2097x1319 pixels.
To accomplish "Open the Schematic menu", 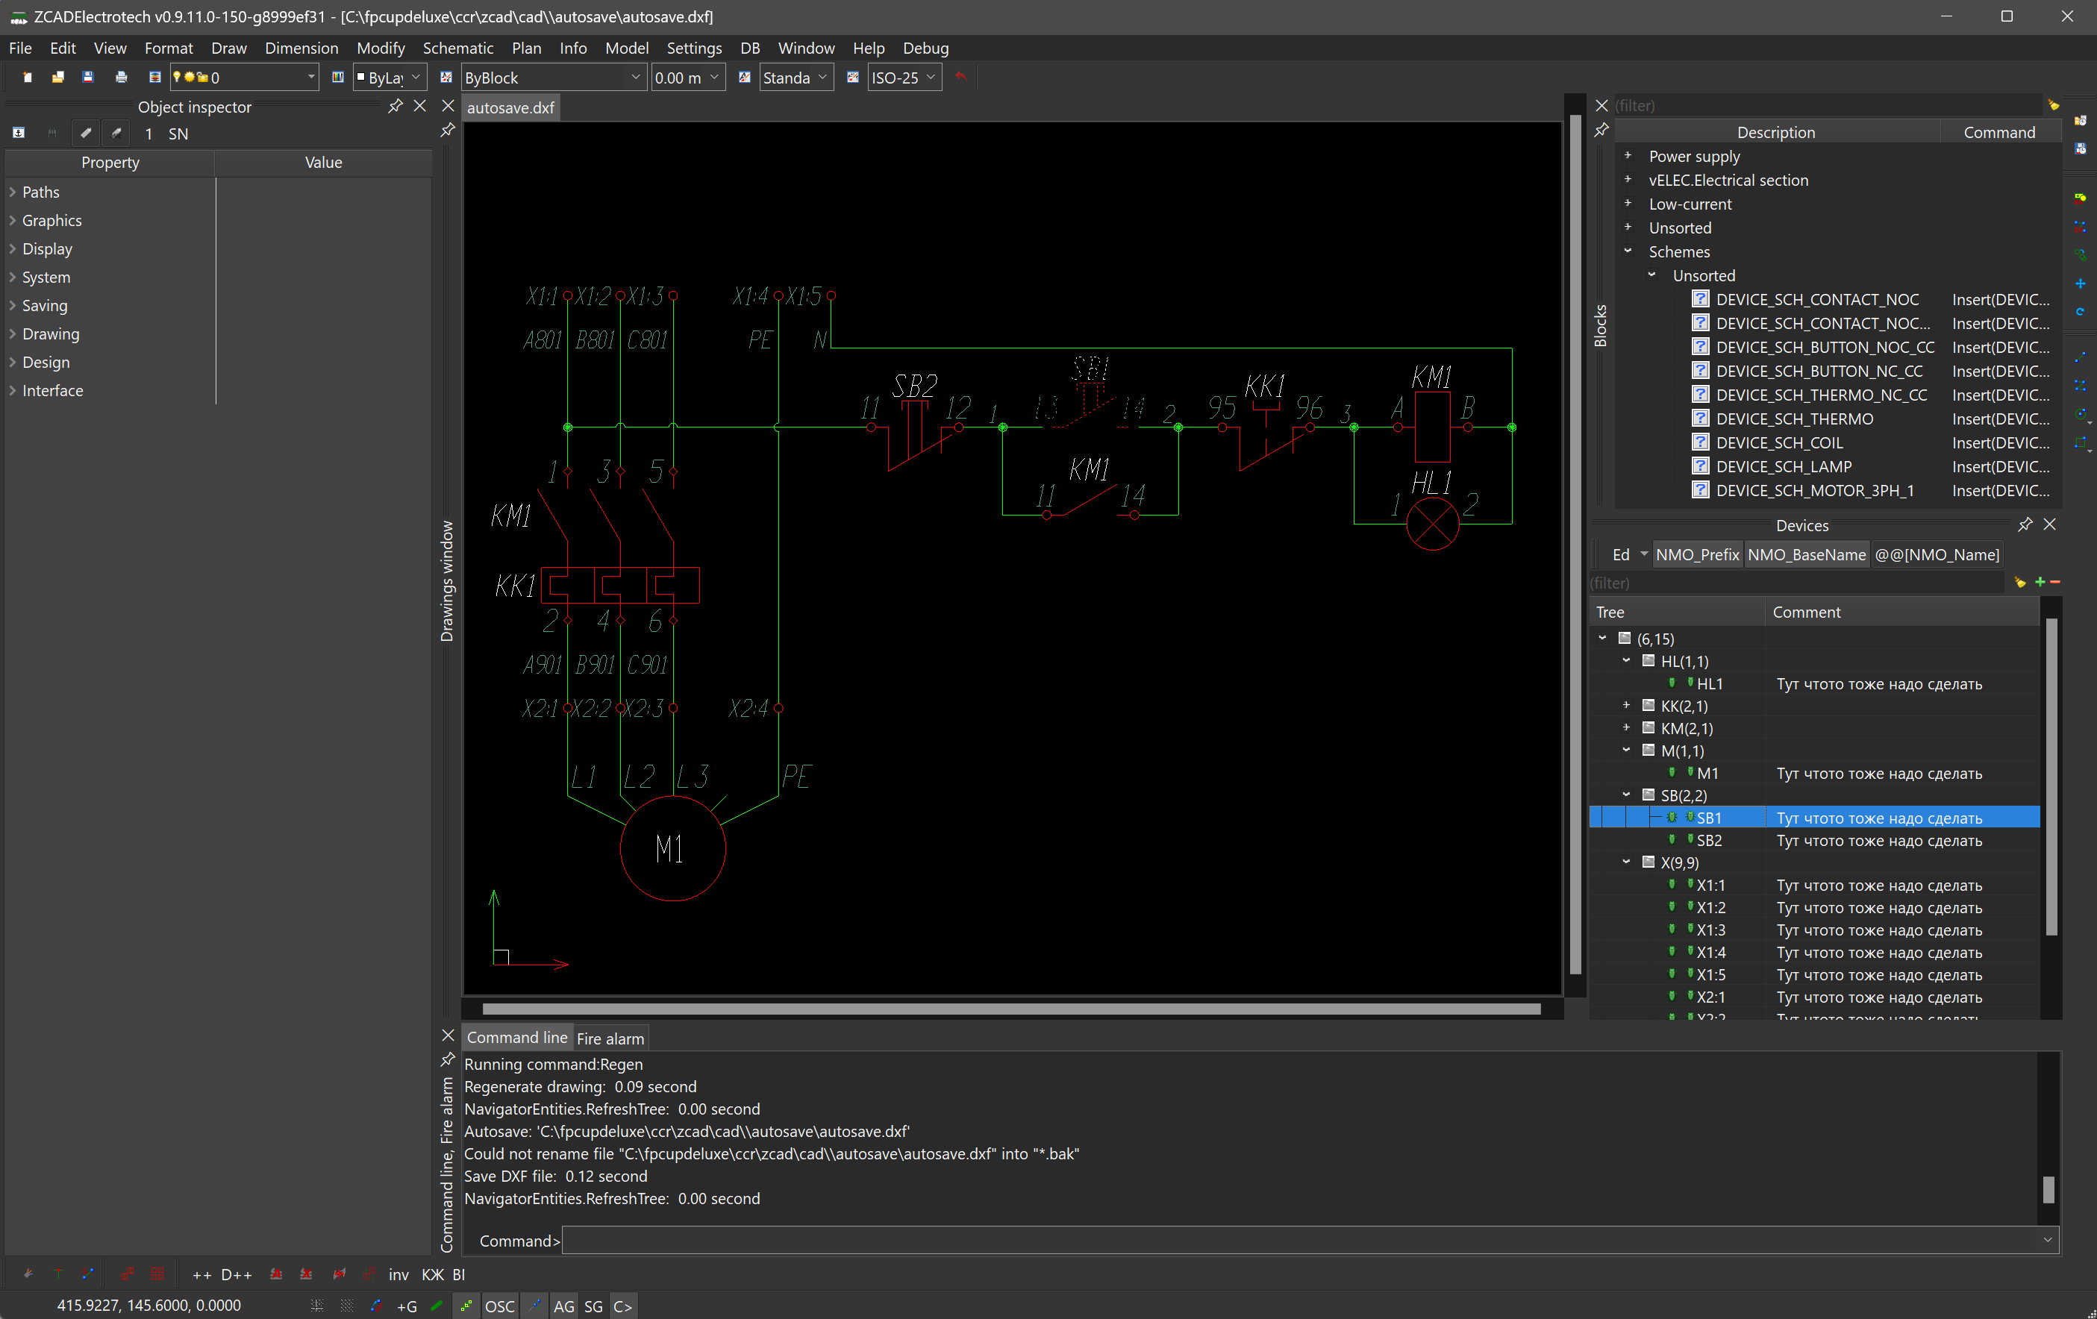I will pos(459,48).
